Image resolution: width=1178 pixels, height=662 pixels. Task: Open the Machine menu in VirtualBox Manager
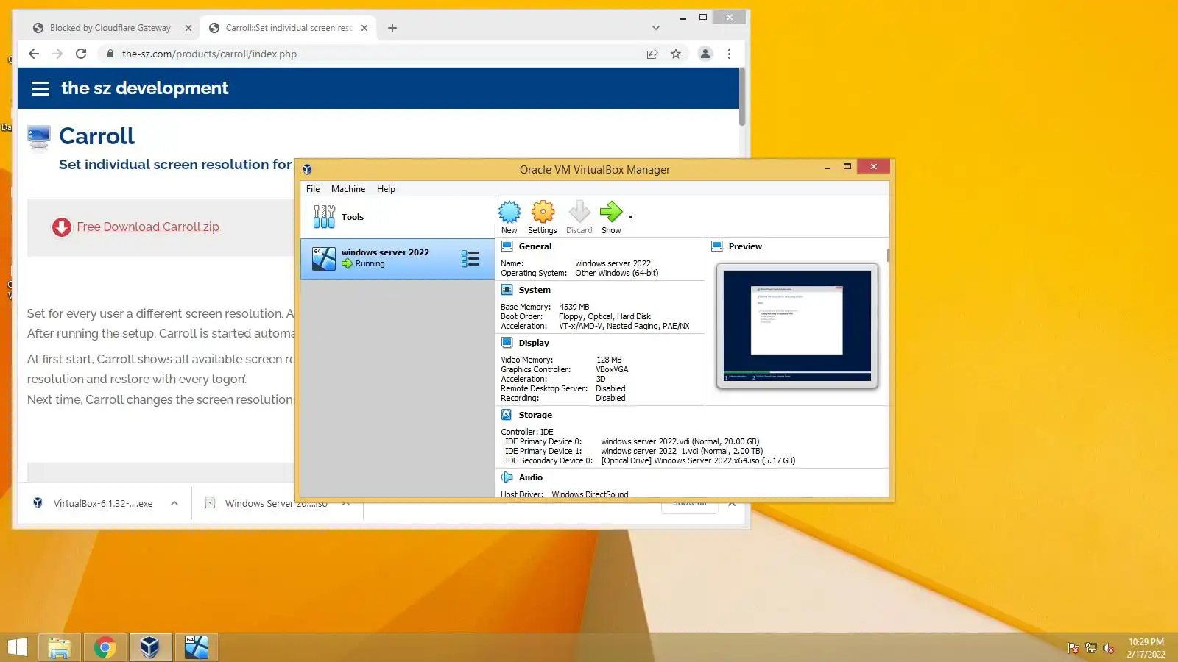[348, 189]
